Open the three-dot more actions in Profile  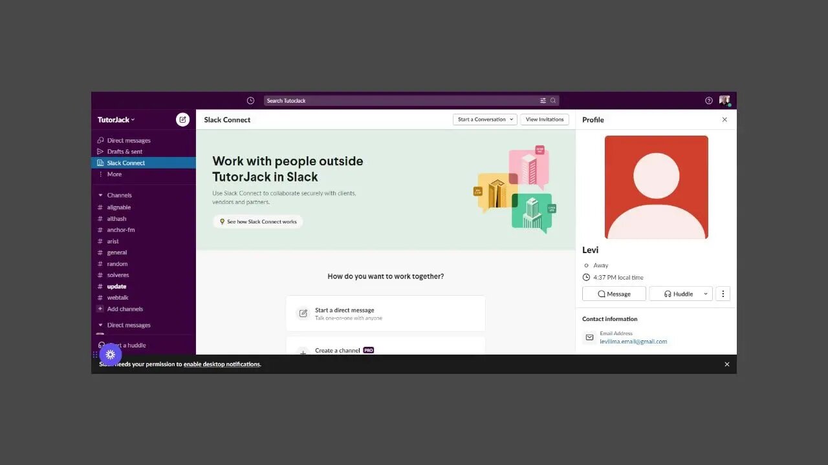coord(723,294)
